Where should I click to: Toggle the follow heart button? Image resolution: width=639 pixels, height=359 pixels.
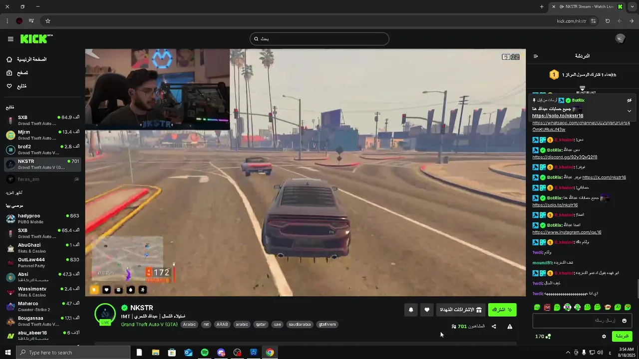[x=427, y=310]
